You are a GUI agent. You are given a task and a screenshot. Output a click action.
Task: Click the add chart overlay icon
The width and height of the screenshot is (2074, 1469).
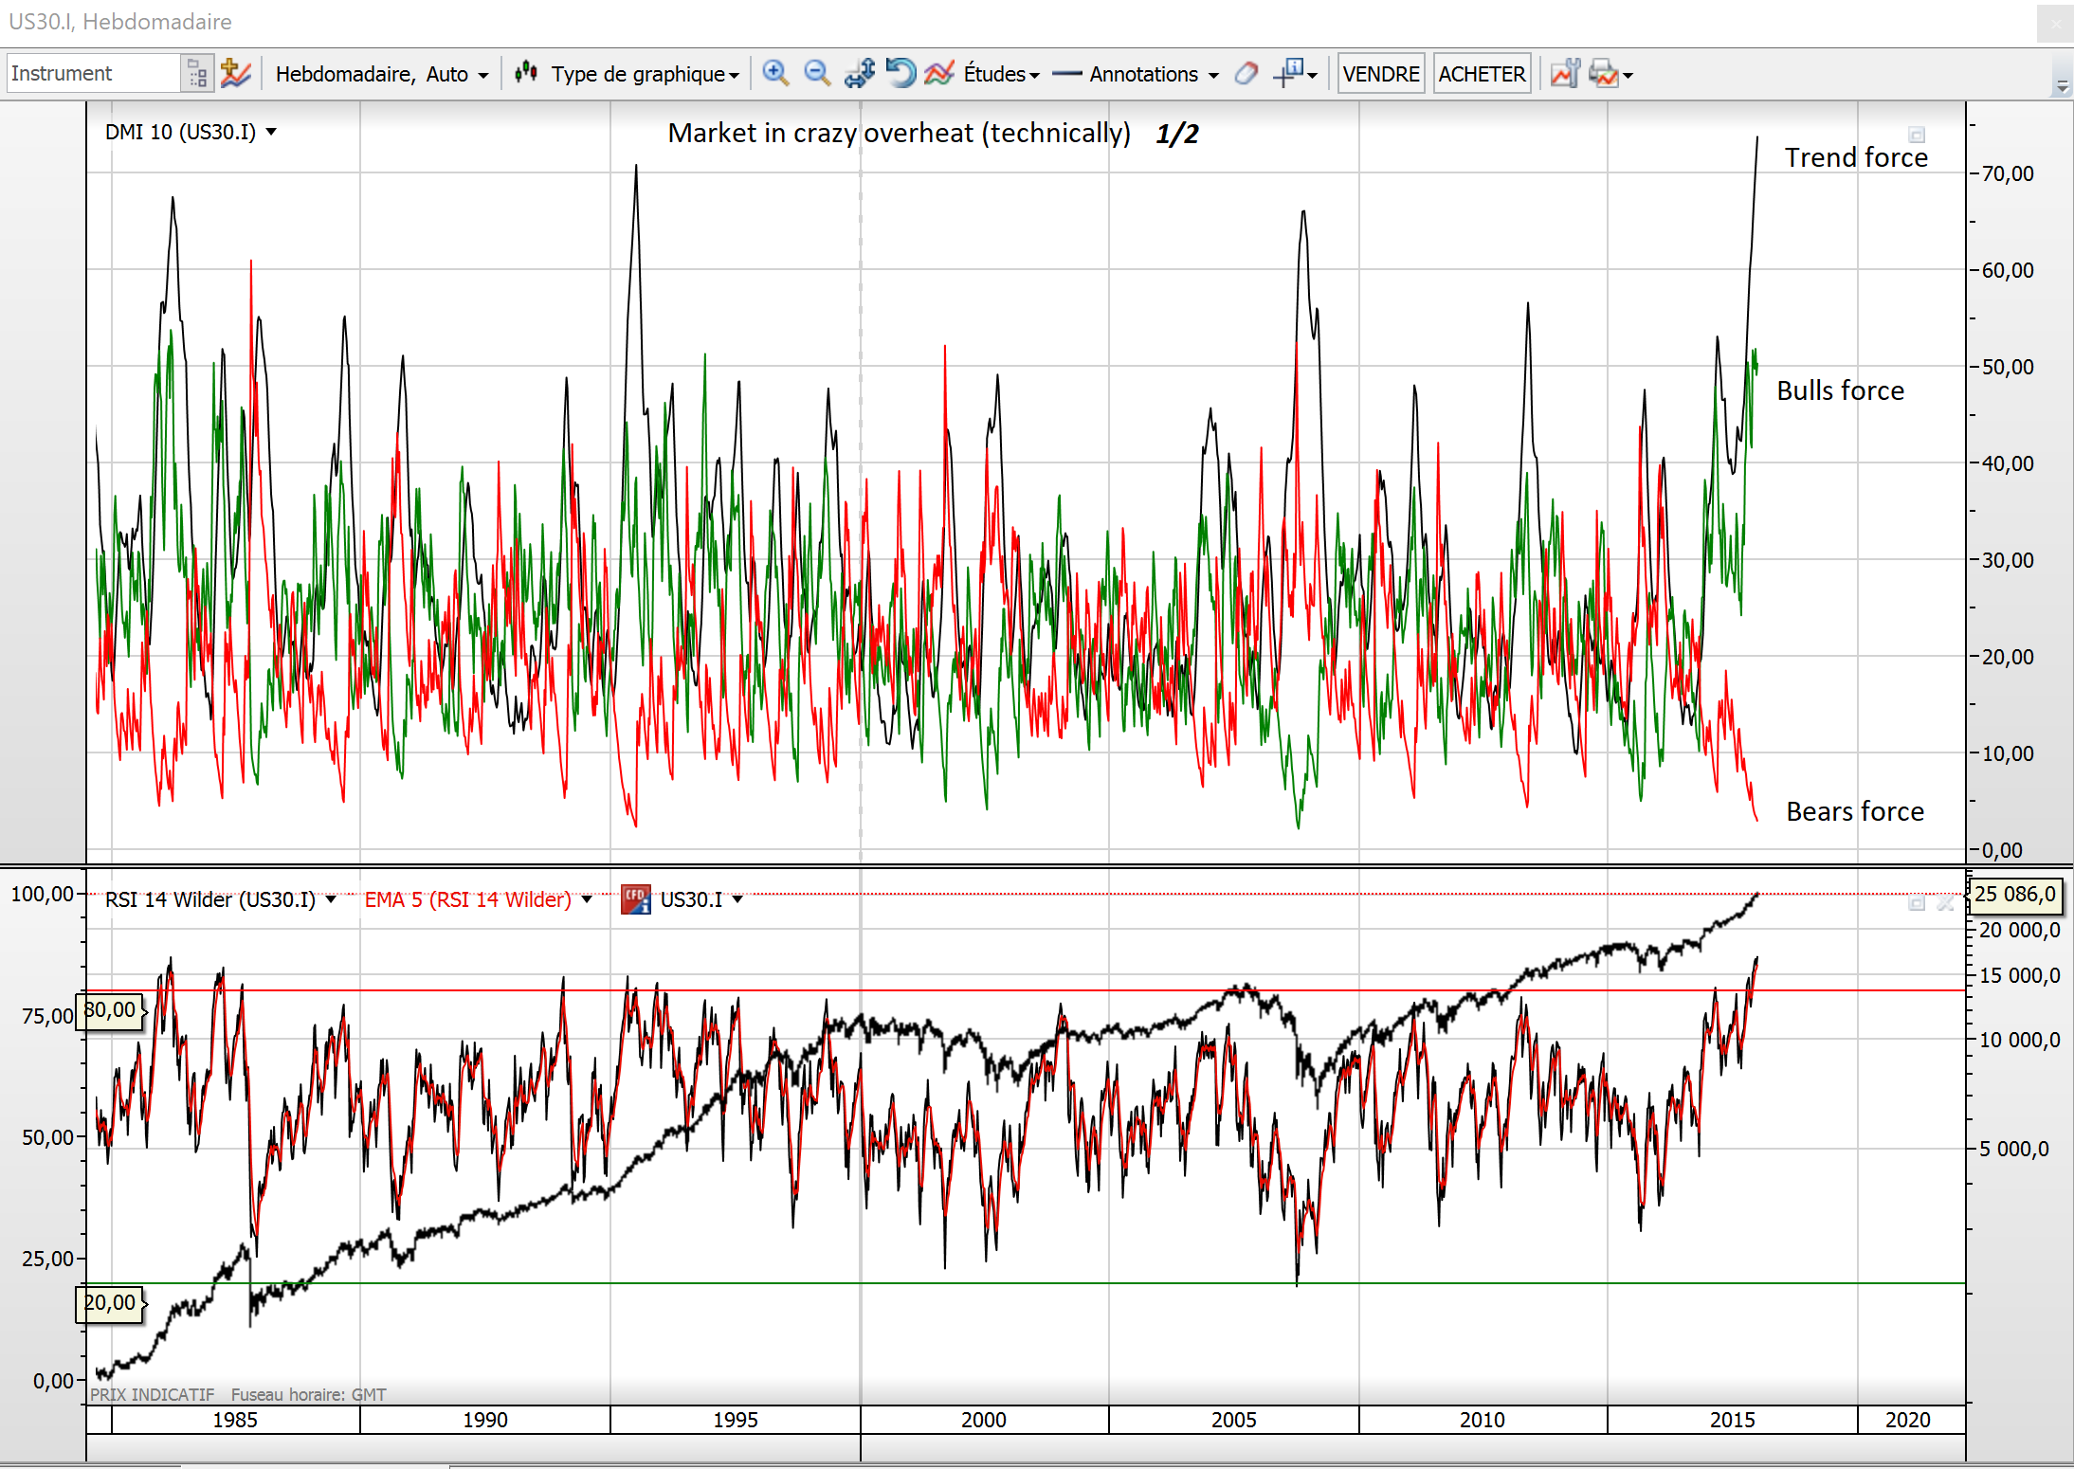pos(235,73)
